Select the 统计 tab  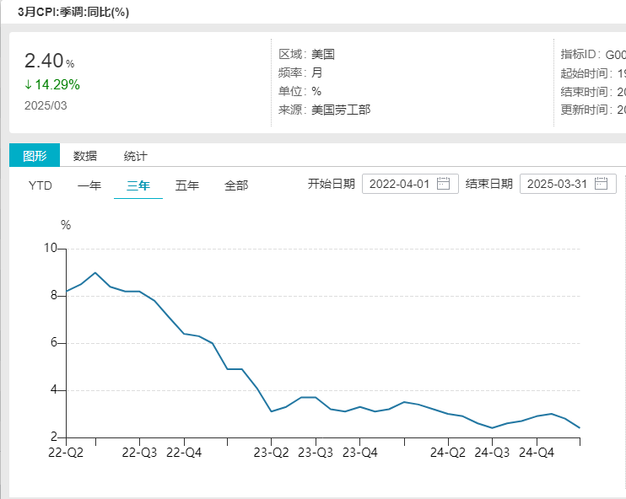click(136, 156)
